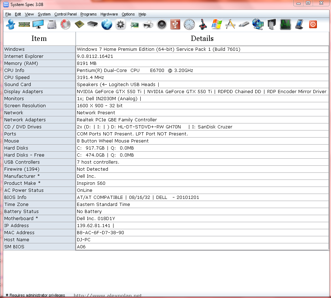Click the joystick toolbar icon
Viewport: 331px width, 298px height.
(203, 24)
